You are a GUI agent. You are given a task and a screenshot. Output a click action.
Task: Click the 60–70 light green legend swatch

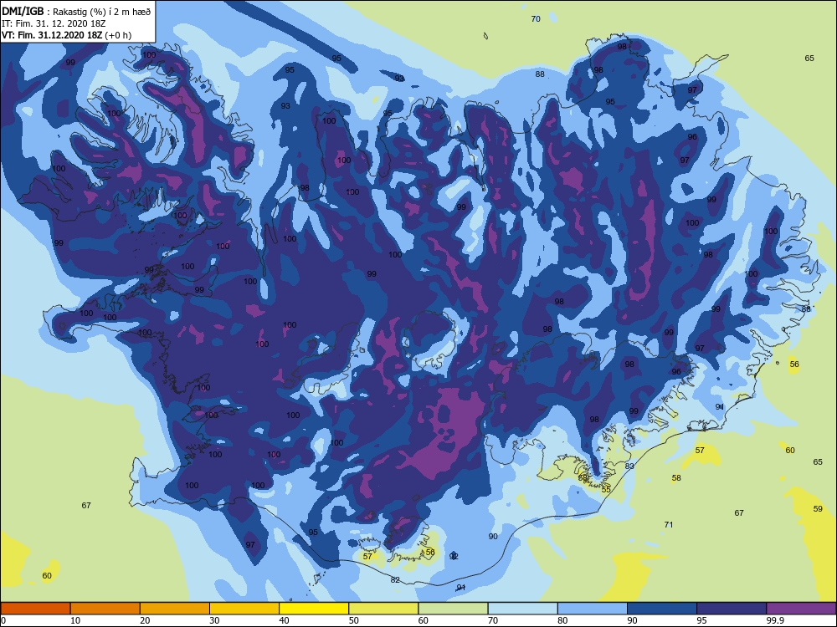click(x=453, y=609)
